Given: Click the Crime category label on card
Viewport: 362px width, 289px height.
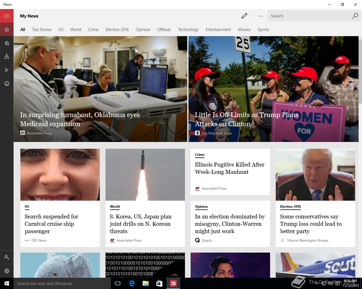Looking at the screenshot, I should tap(200, 155).
